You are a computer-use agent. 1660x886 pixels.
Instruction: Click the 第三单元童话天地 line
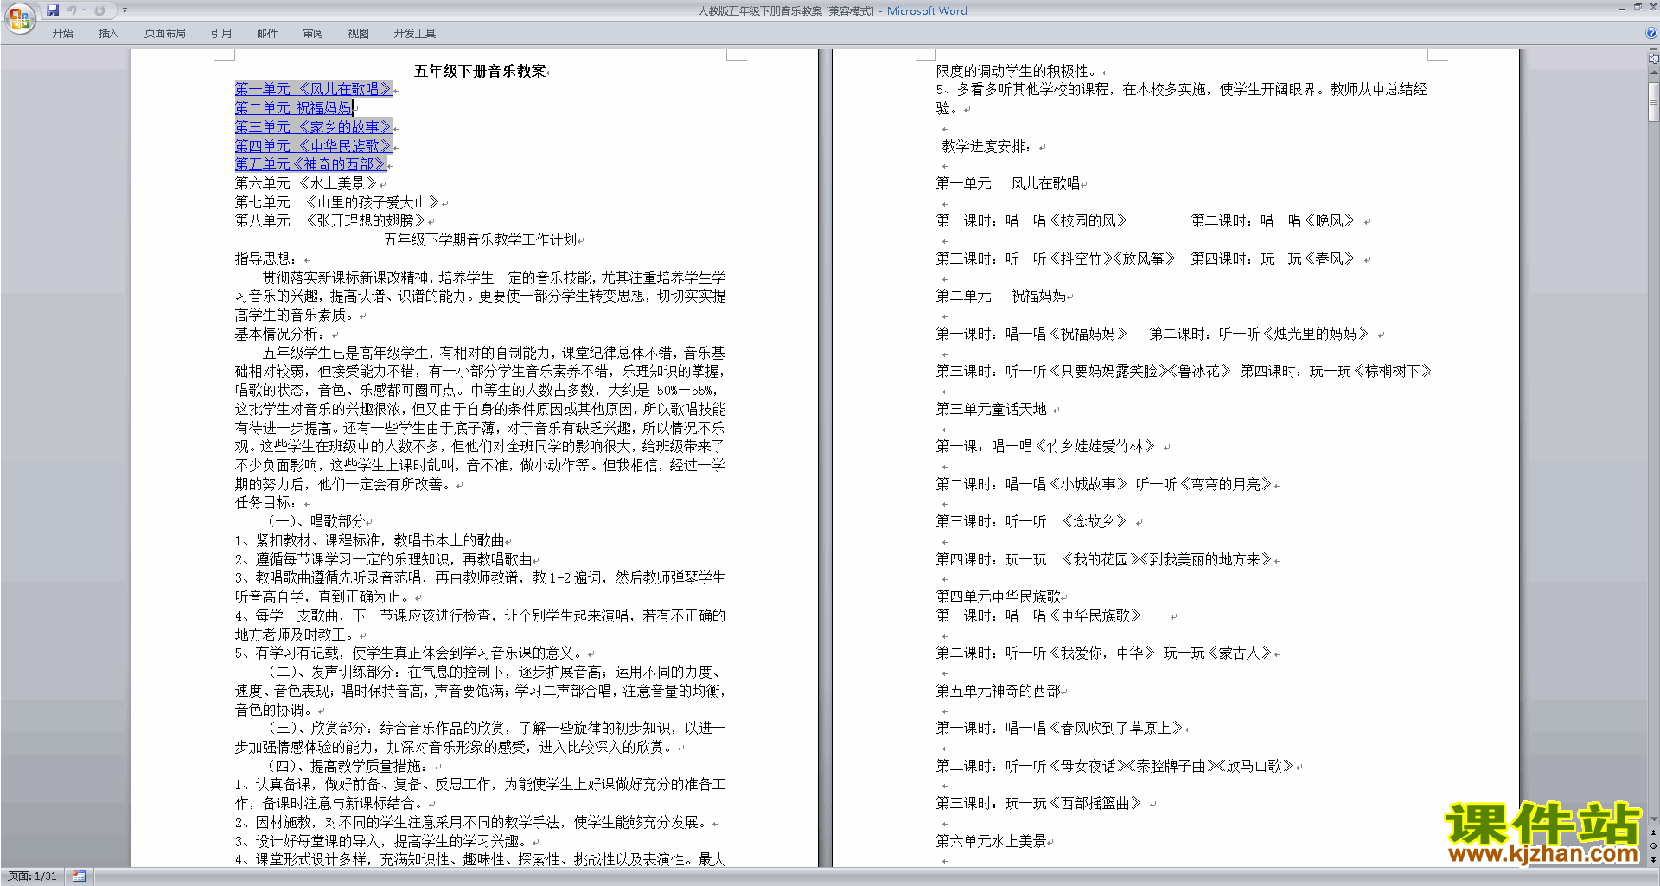click(992, 409)
